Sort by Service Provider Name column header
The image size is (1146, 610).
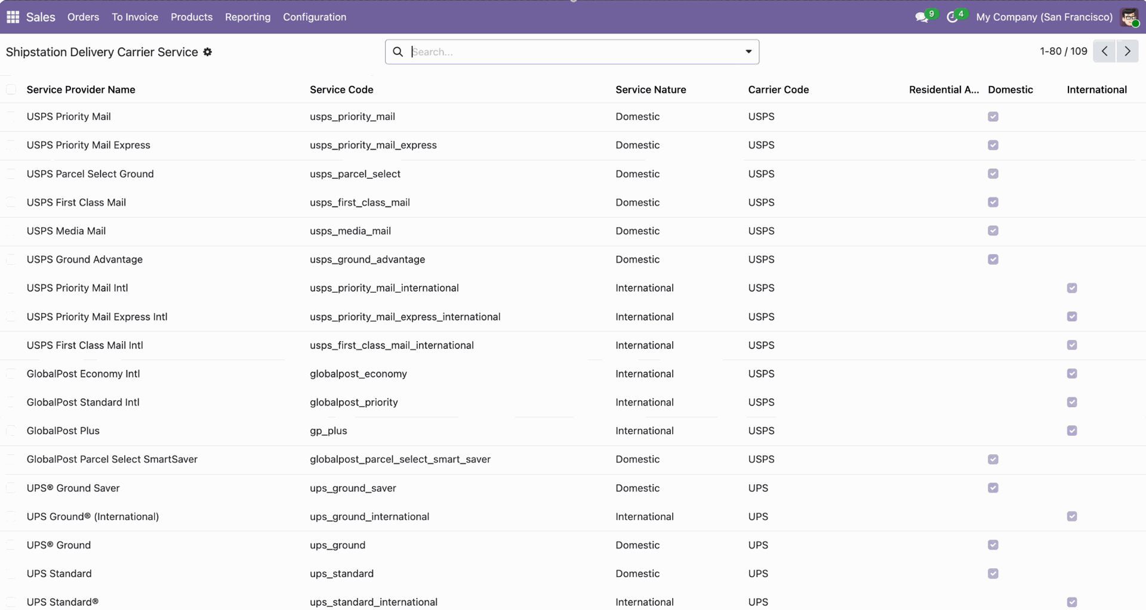tap(81, 89)
